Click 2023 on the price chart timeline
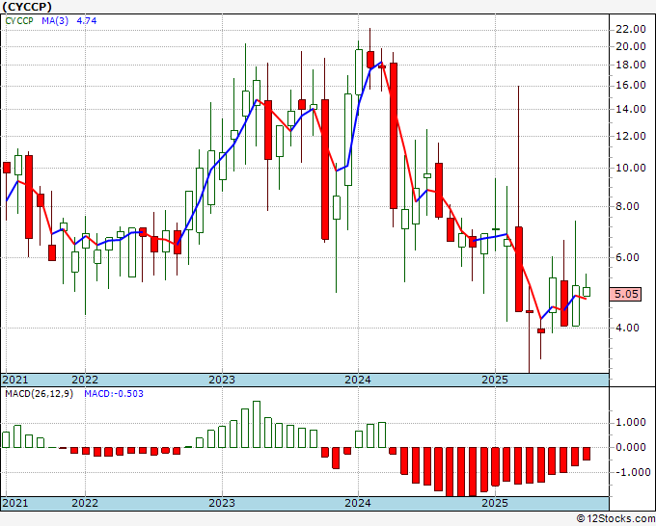The width and height of the screenshot is (656, 526). click(222, 380)
